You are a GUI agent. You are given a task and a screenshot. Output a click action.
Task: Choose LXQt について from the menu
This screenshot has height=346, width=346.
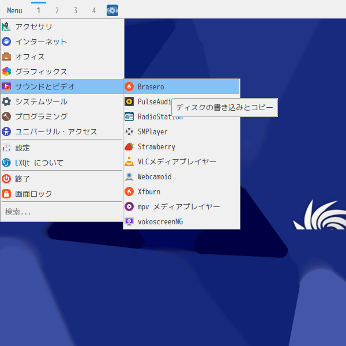(x=62, y=163)
